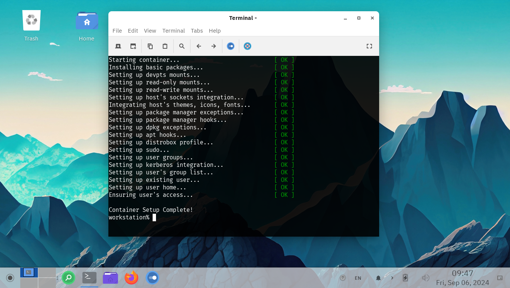Open search using the magnifier icon
This screenshot has height=288, width=510.
[182, 46]
